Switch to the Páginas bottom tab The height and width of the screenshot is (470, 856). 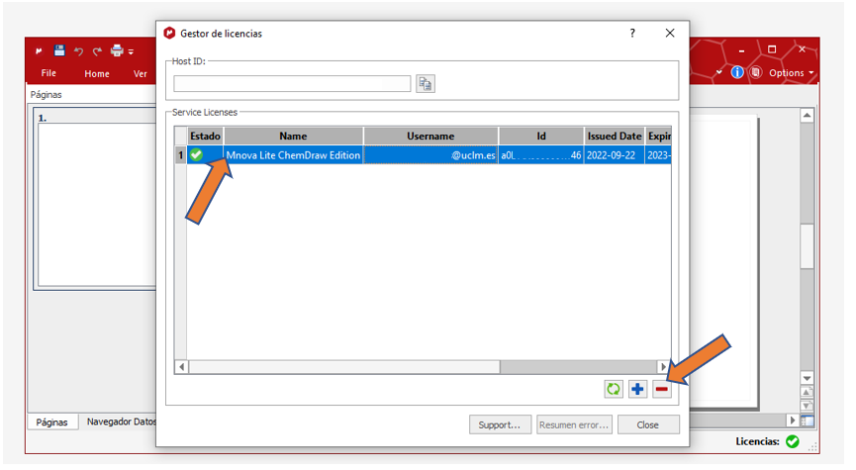pyautogui.click(x=51, y=422)
